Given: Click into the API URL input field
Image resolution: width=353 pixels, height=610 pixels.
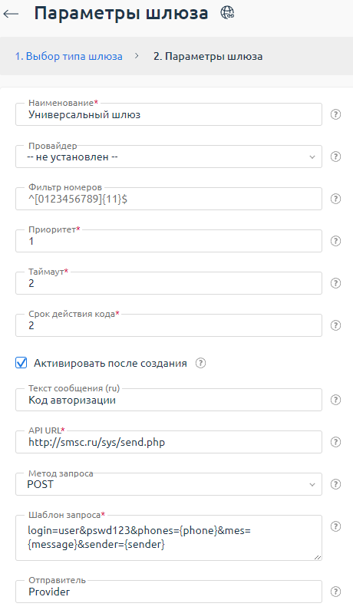Looking at the screenshot, I should pyautogui.click(x=169, y=442).
